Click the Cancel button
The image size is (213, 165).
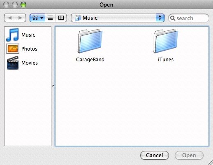pos(155,156)
